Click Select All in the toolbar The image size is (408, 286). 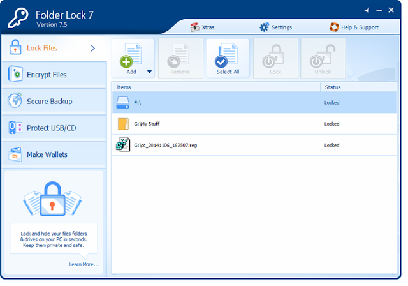click(228, 59)
